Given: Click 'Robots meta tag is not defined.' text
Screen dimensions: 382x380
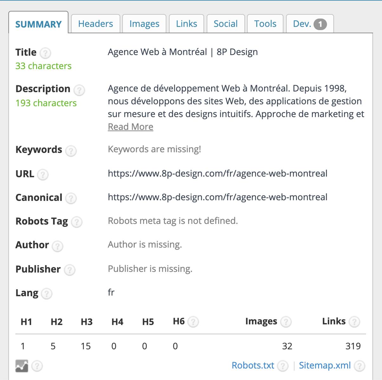Looking at the screenshot, I should (x=173, y=221).
